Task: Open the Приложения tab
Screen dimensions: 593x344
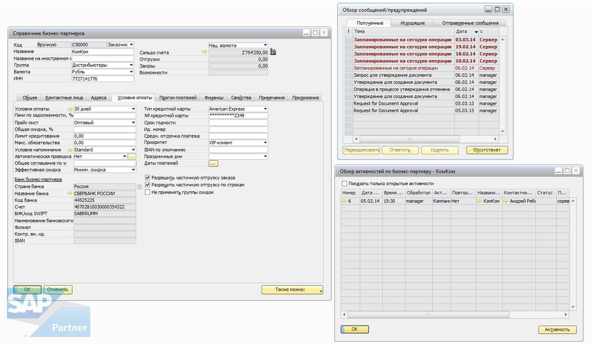Action: 305,98
